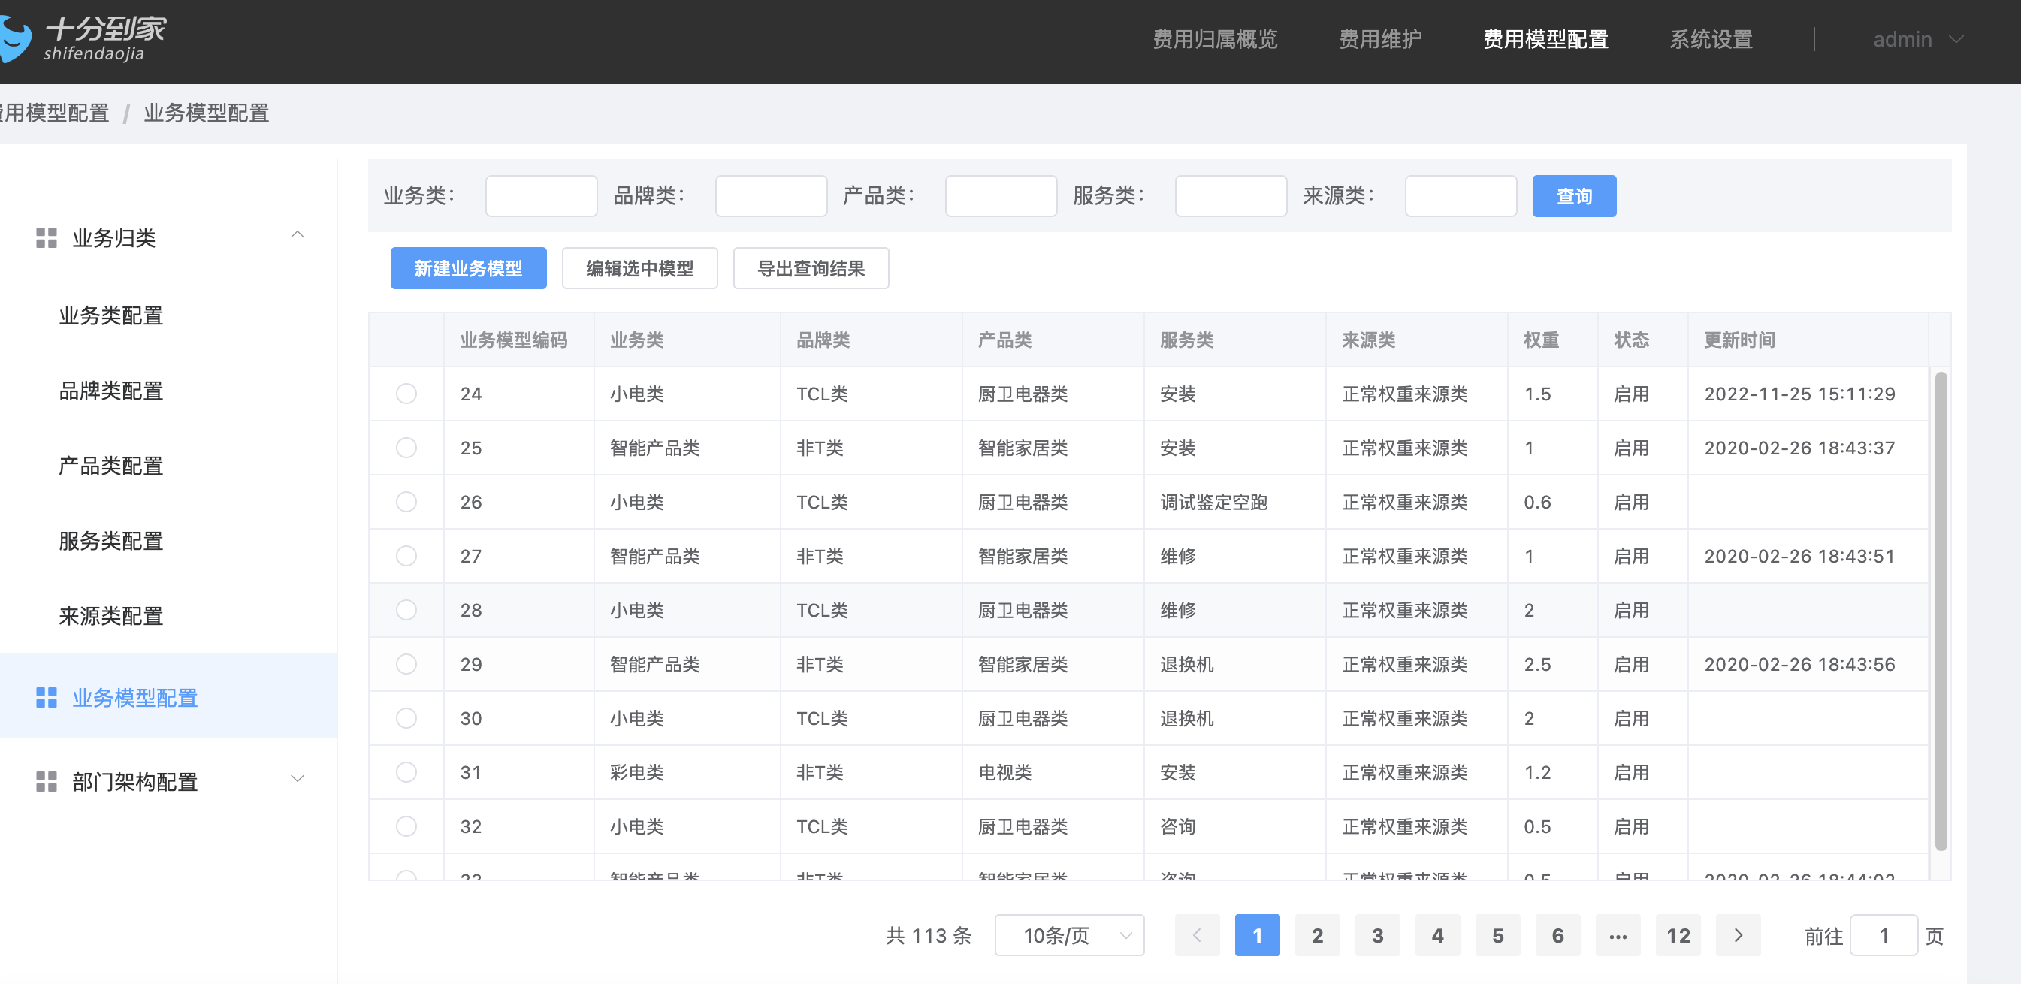Open 业务类配置 in sidebar
Viewport: 2021px width, 984px height.
point(111,315)
